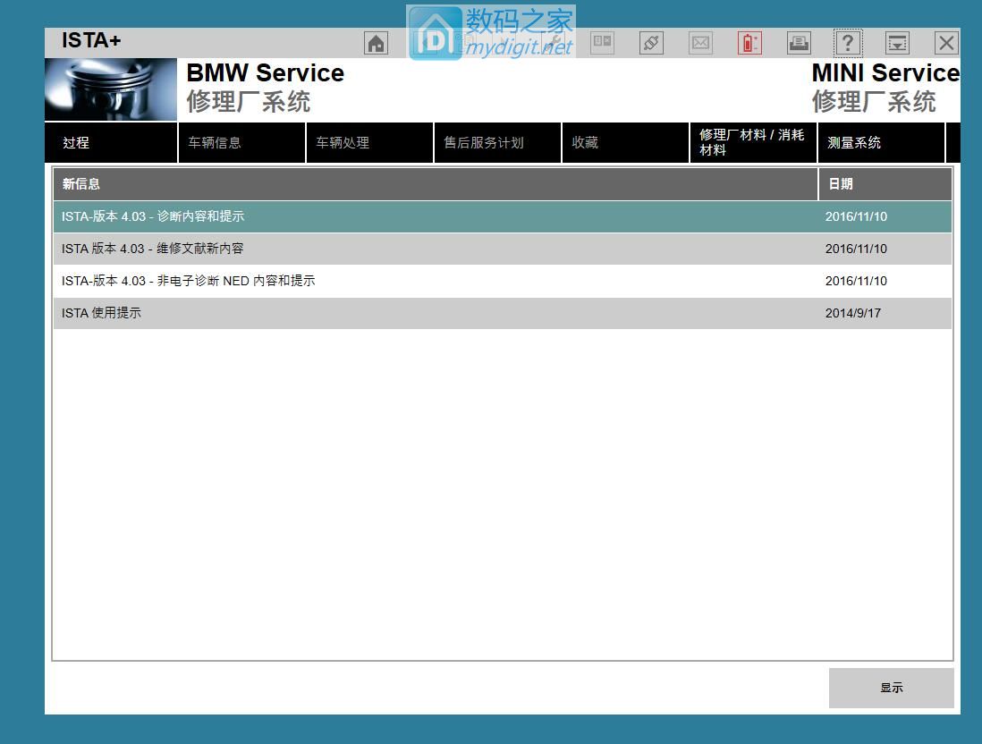Viewport: 982px width, 744px height.
Task: Sort by the 新信息 column header
Action: tap(436, 184)
